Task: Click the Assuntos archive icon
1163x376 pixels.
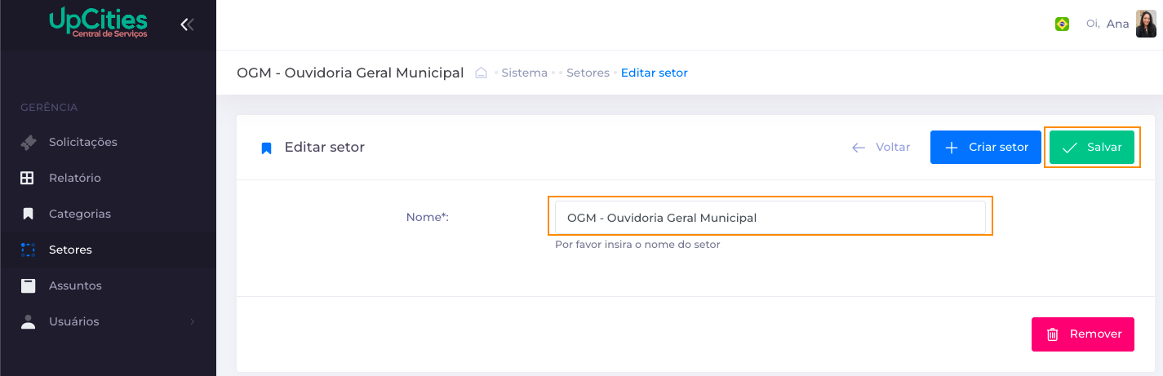Action: pyautogui.click(x=28, y=285)
